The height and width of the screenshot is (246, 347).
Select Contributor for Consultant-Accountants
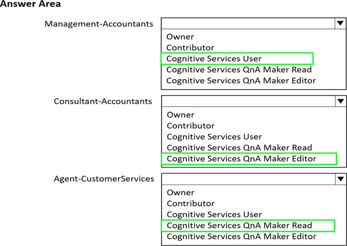tap(190, 126)
